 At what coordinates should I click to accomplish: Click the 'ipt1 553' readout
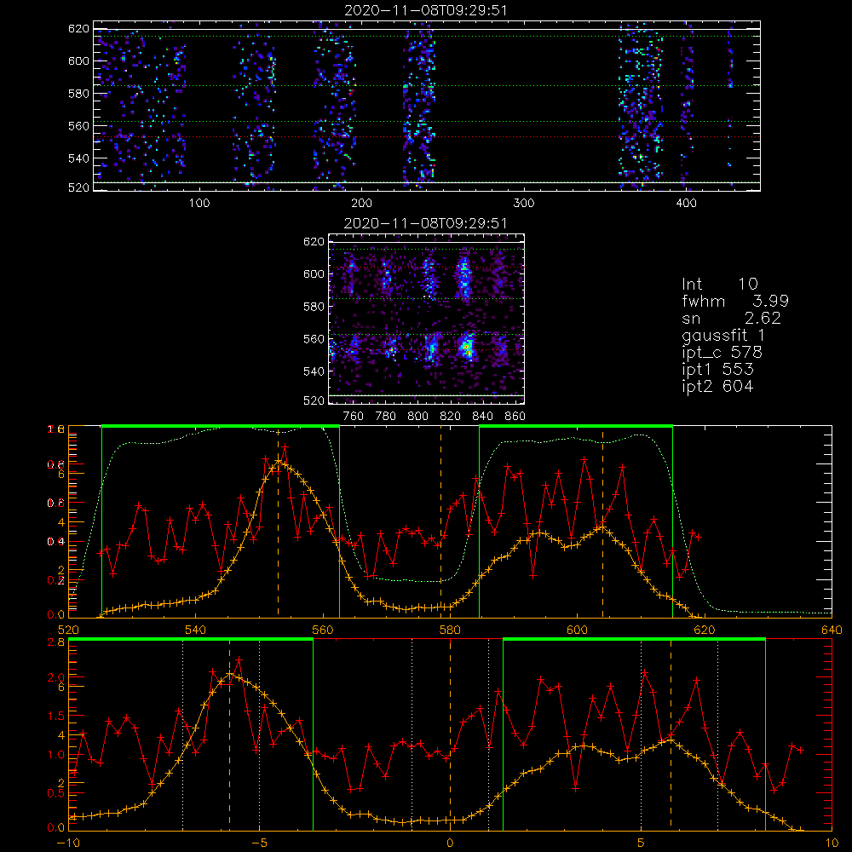point(717,370)
